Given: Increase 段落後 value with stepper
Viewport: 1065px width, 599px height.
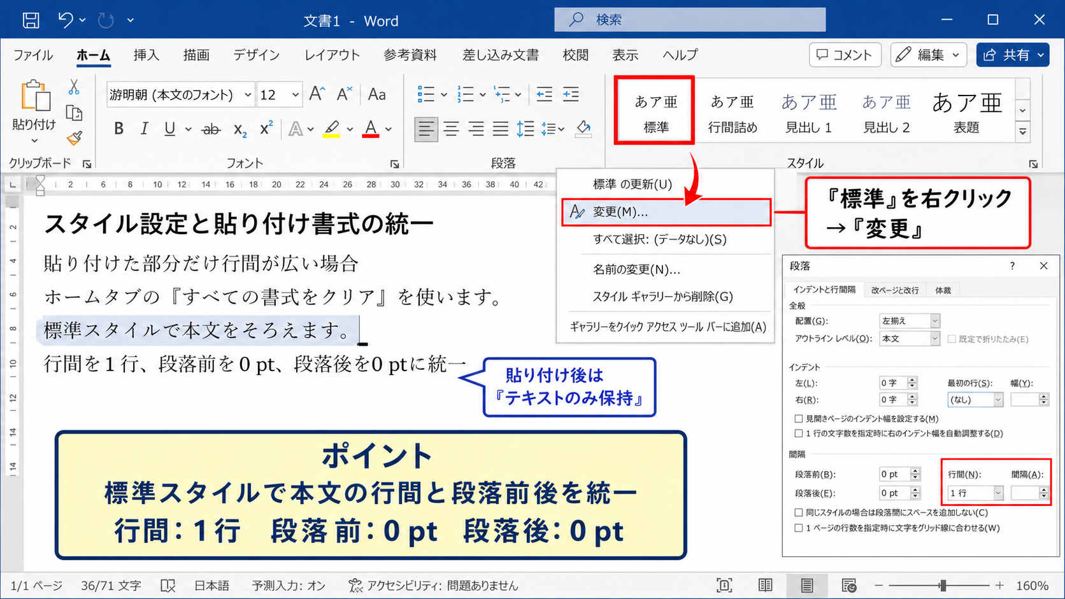Looking at the screenshot, I should point(915,490).
